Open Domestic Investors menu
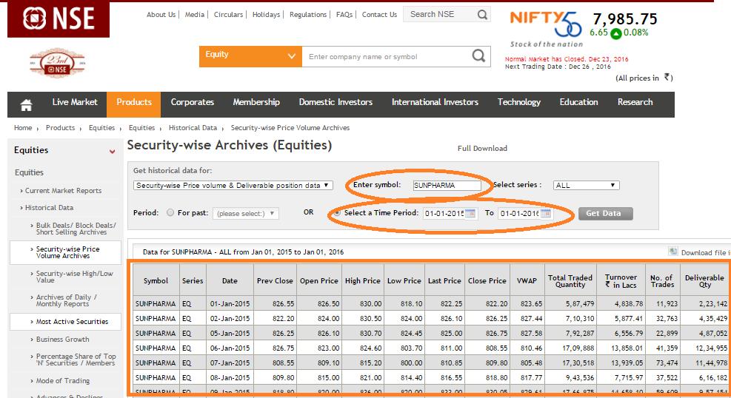This screenshot has height=398, width=731. (336, 102)
